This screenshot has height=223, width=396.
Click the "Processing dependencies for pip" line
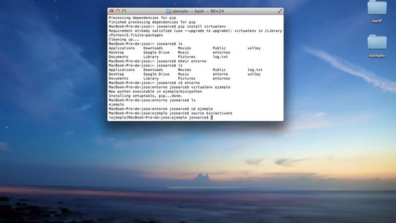click(142, 18)
